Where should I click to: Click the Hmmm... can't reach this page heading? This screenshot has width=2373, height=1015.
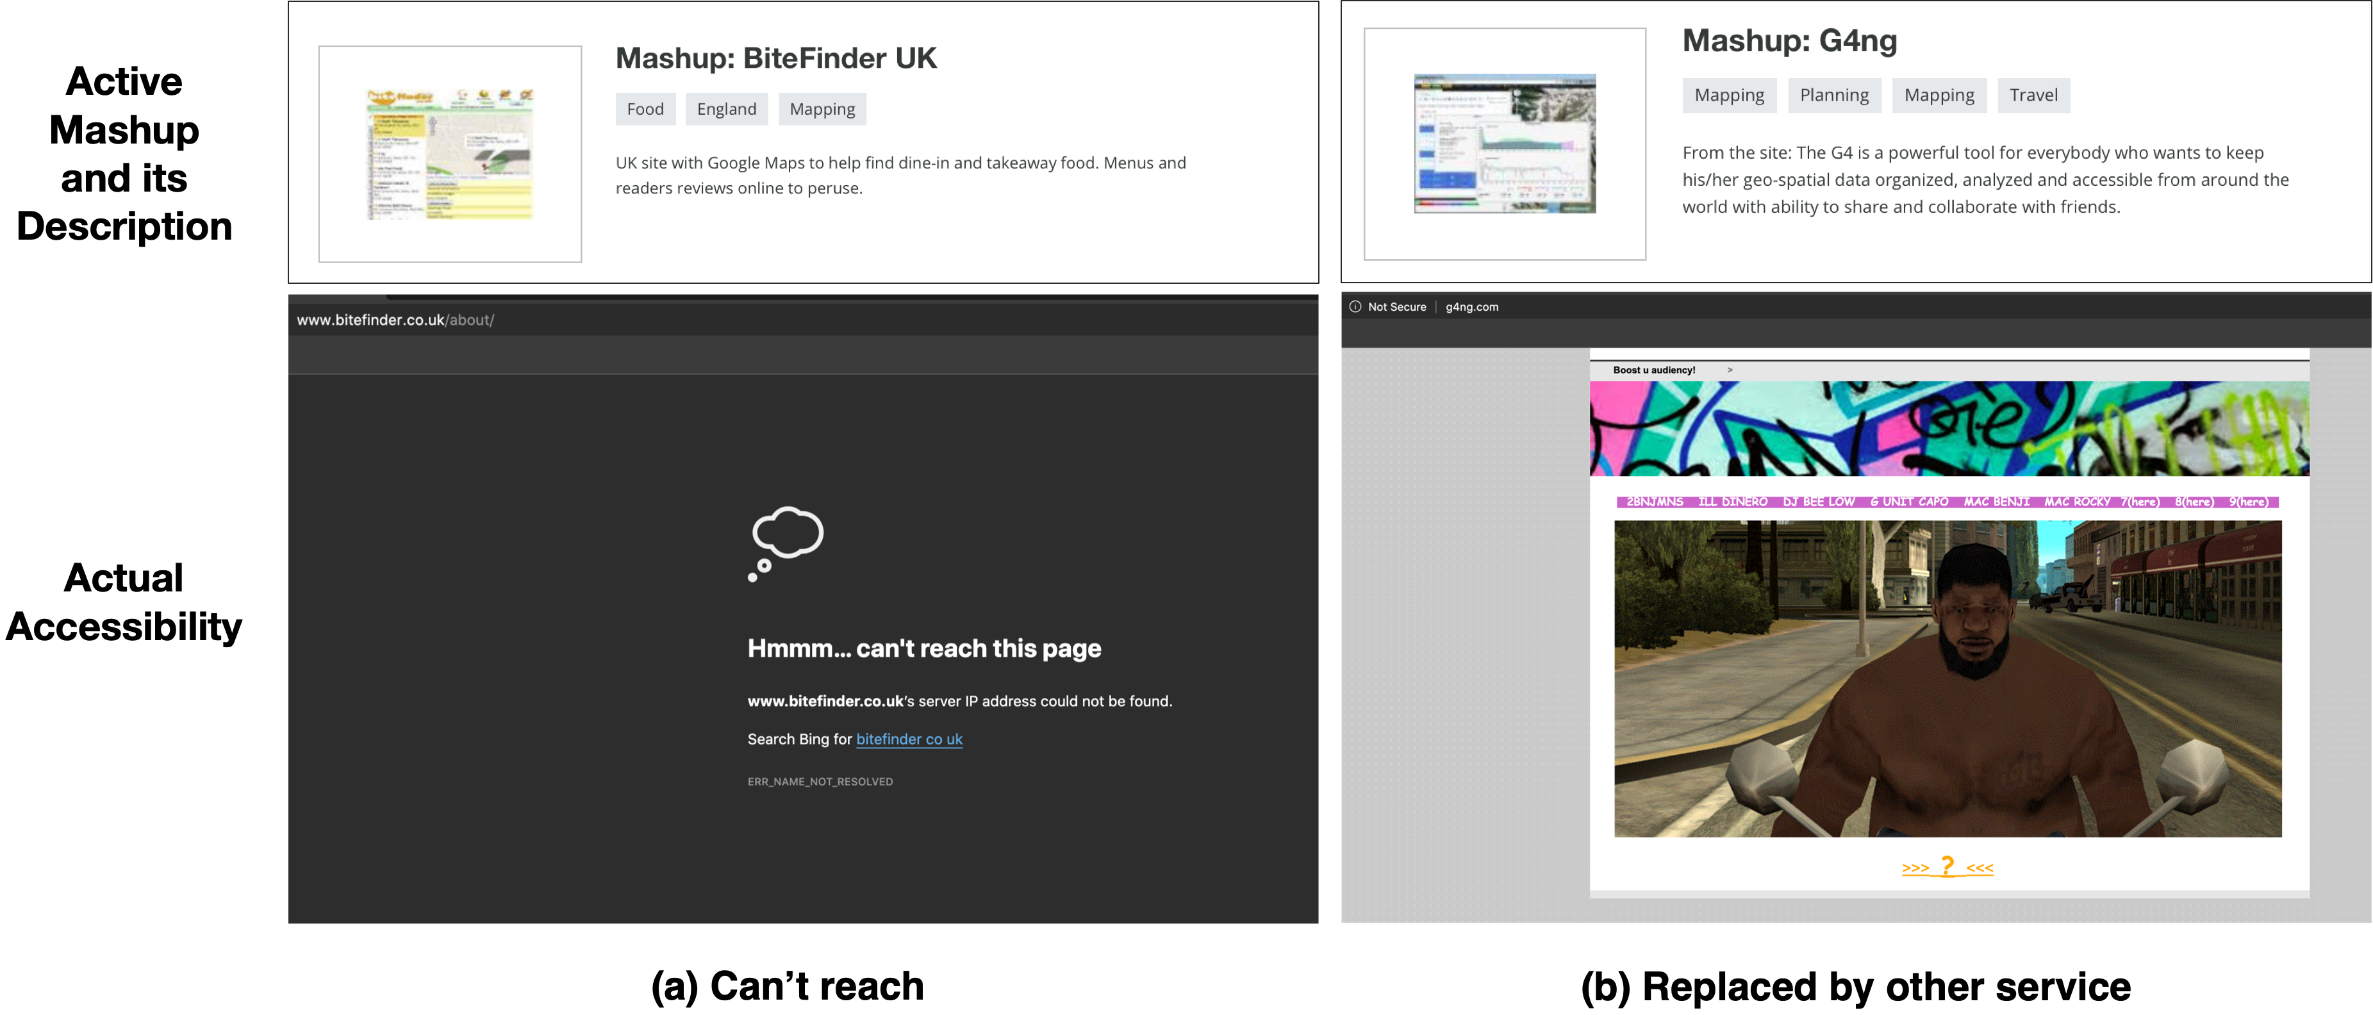coord(924,648)
